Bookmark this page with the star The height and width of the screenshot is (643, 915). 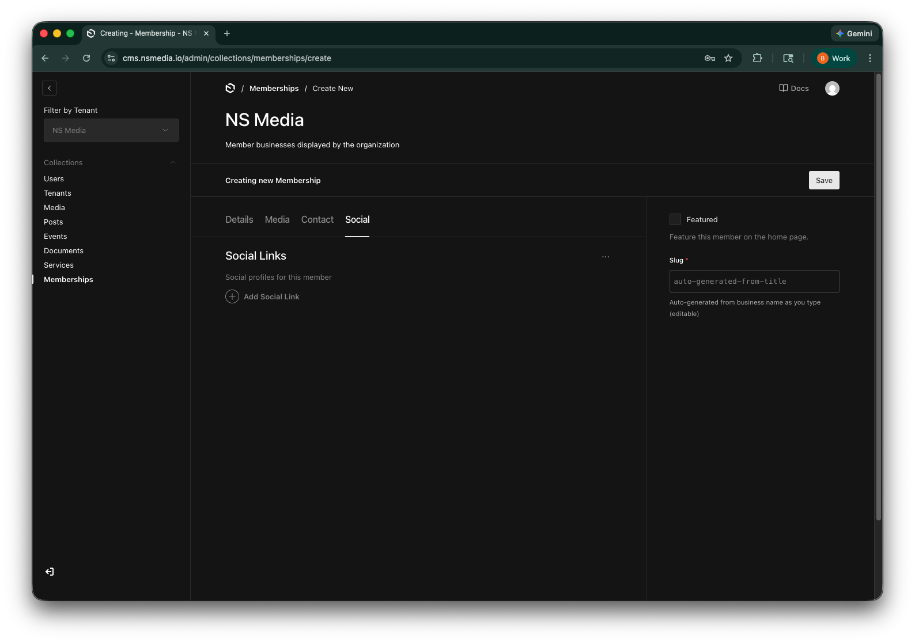point(728,58)
